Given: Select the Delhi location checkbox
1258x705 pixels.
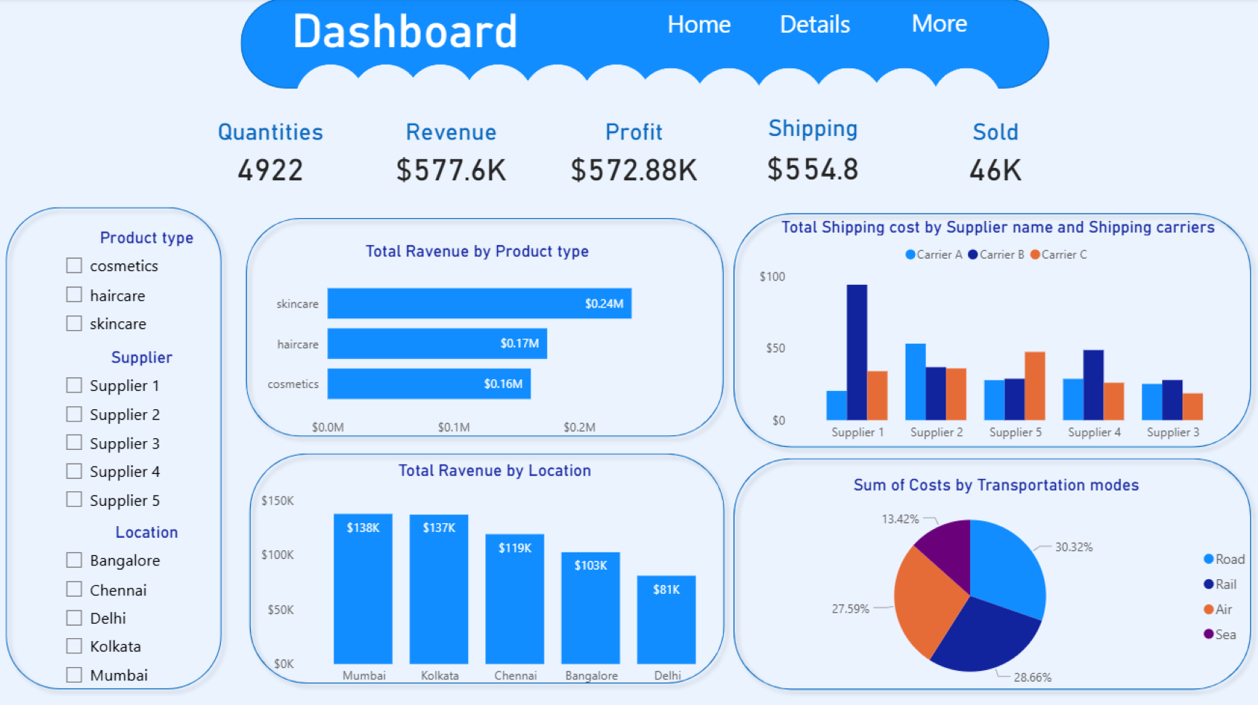Looking at the screenshot, I should 74,618.
